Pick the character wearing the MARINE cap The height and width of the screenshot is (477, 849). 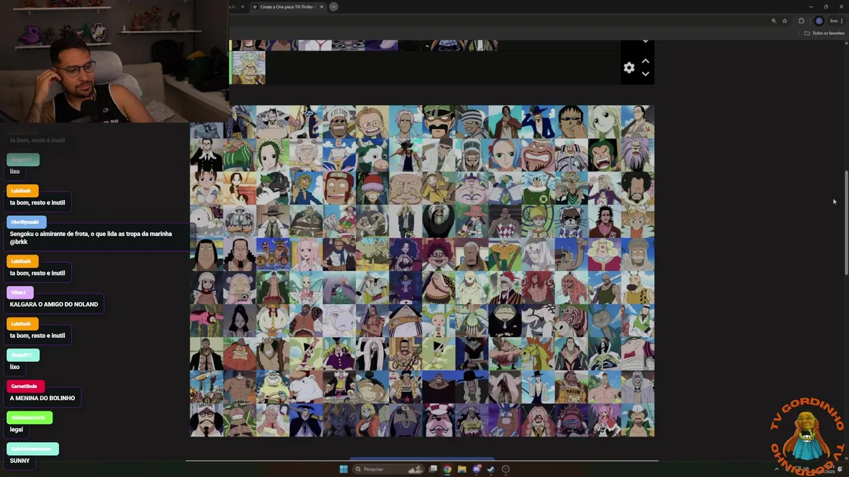pos(472,156)
